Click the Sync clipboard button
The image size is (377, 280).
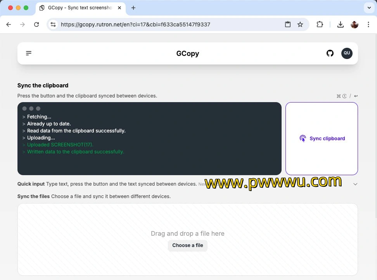(x=322, y=138)
